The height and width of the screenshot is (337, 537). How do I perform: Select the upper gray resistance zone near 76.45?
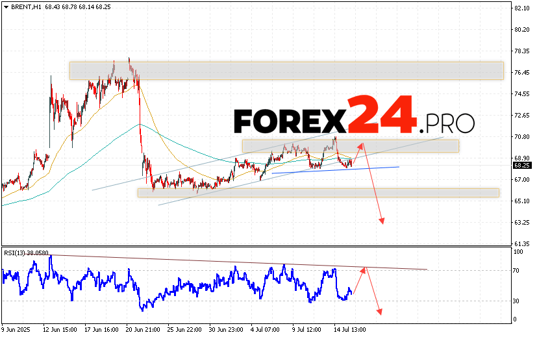click(286, 70)
